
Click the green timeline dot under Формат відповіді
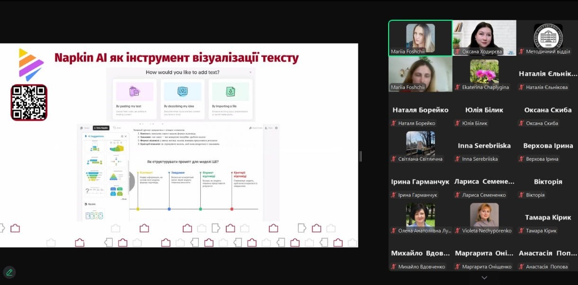pyautogui.click(x=200, y=208)
